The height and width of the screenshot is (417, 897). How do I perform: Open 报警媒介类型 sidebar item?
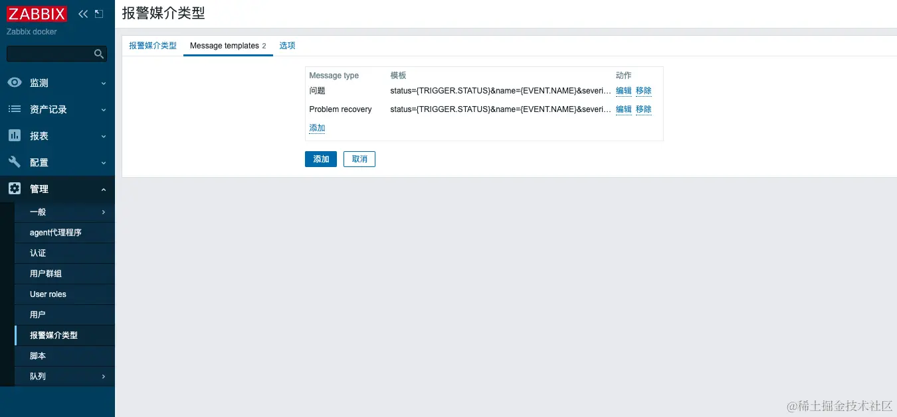click(x=64, y=335)
